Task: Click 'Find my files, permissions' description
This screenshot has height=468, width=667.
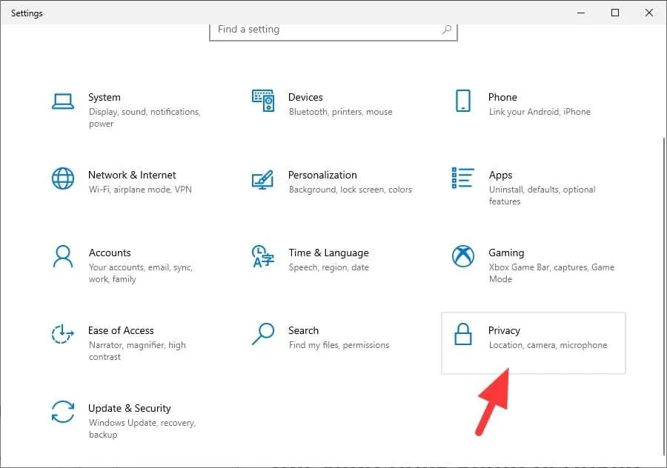Action: (x=339, y=345)
